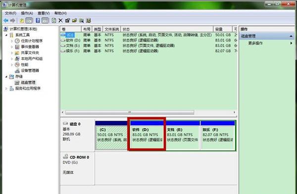
Task: Open the 查看(V) menu
Action: [x=44, y=13]
